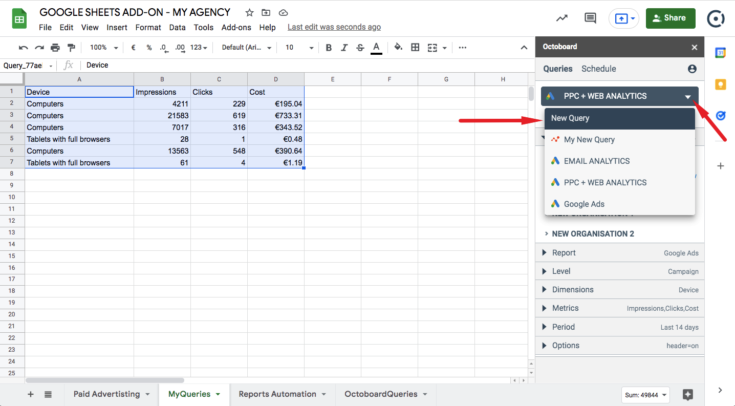Open the font size dropdown
This screenshot has height=406, width=735.
pyautogui.click(x=299, y=48)
